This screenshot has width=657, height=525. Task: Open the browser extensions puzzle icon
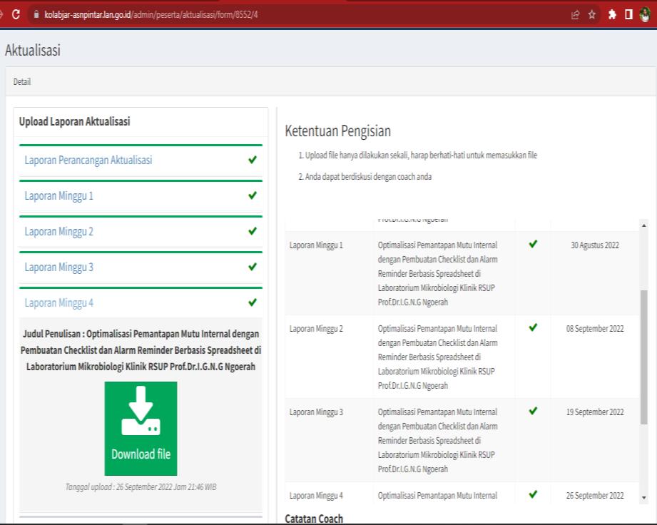tap(612, 15)
